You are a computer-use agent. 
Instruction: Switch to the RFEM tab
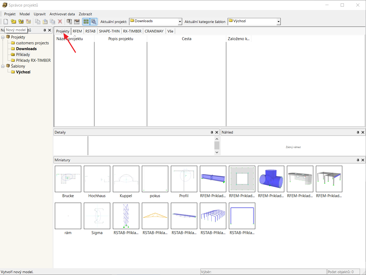(77, 31)
